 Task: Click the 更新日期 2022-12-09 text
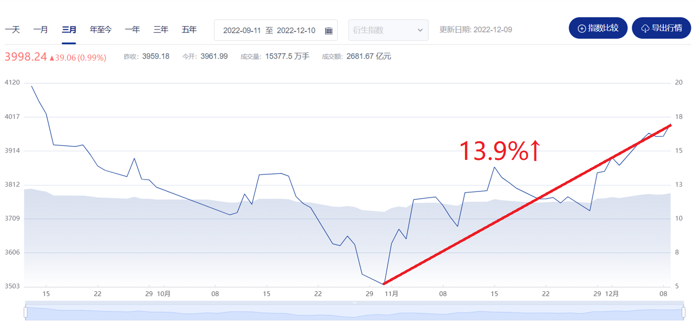tap(476, 29)
